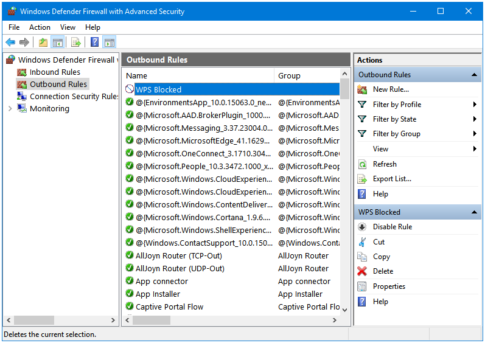Click the blue Help toolbar icon

[x=94, y=42]
